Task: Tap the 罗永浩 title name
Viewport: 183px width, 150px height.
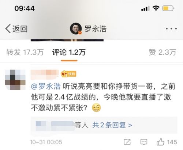Action: pyautogui.click(x=96, y=29)
